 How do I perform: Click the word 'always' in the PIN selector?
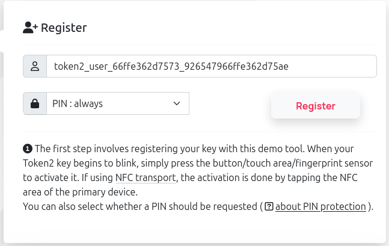coord(88,104)
